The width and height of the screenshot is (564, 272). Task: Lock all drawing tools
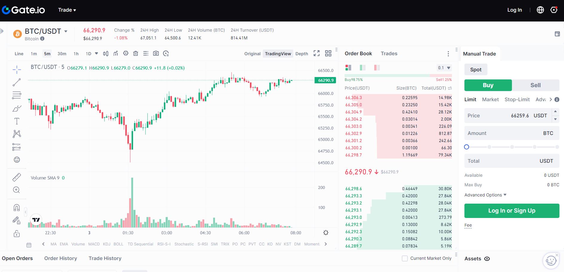17,233
